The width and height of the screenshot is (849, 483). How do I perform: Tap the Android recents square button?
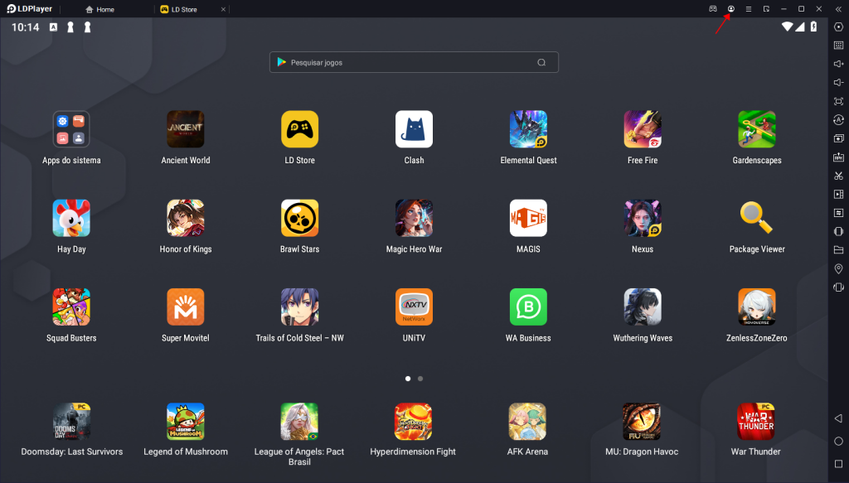pyautogui.click(x=838, y=464)
